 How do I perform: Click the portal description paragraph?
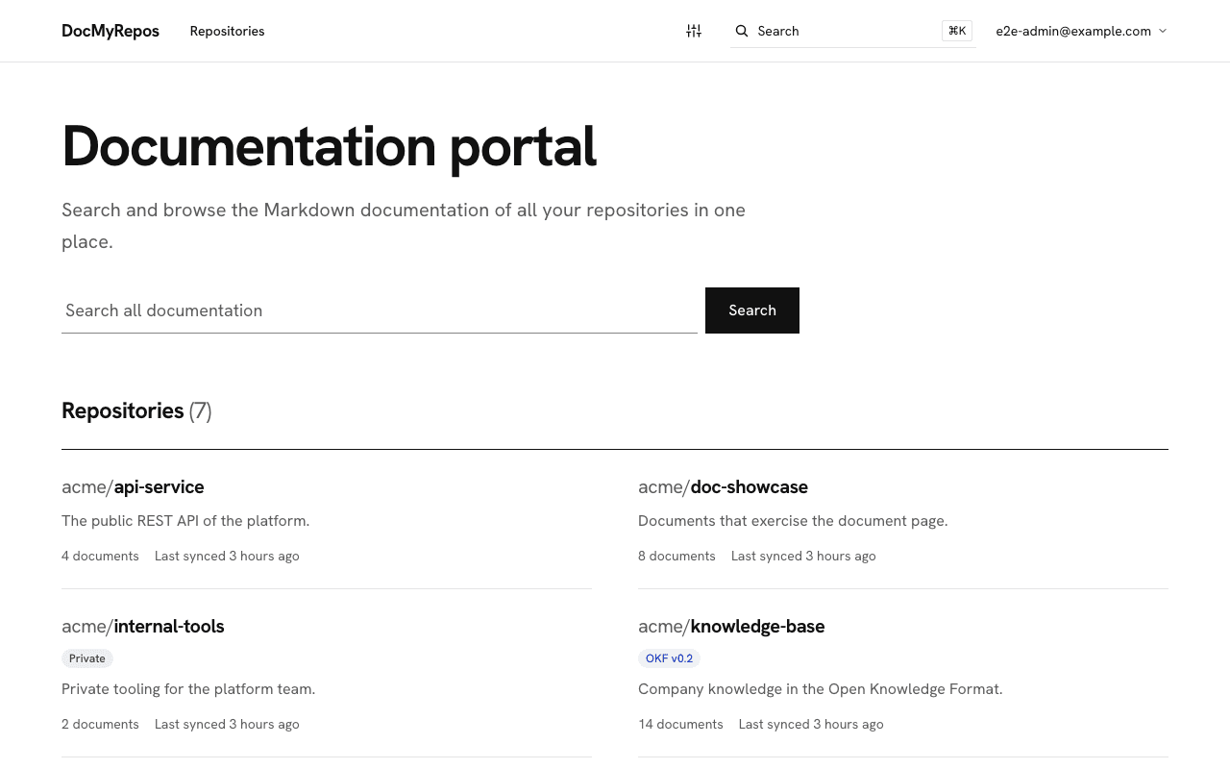tap(404, 226)
